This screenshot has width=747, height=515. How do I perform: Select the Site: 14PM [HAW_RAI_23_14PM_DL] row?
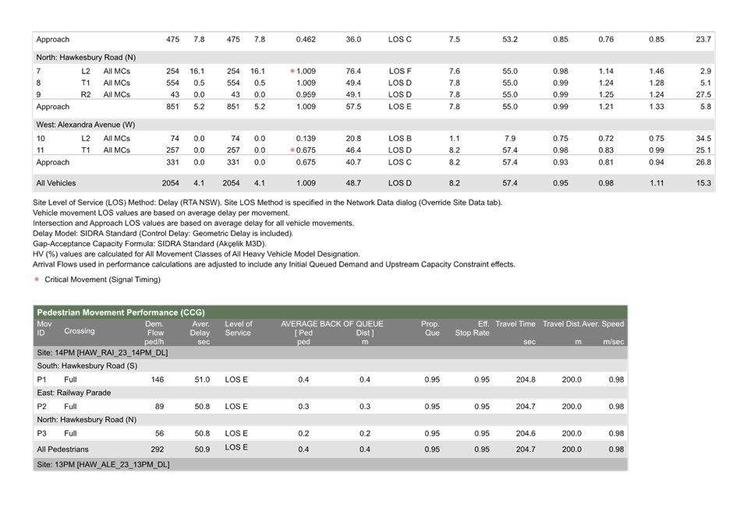pyautogui.click(x=102, y=353)
